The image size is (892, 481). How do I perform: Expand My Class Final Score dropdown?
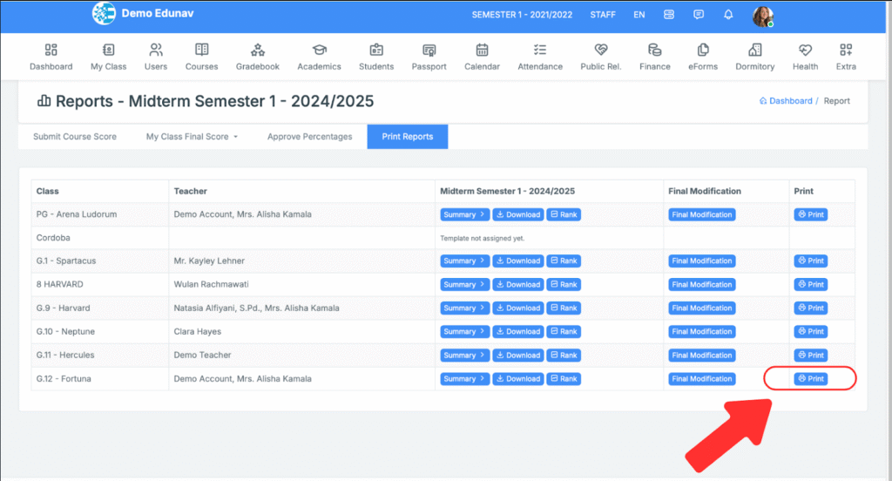(192, 137)
